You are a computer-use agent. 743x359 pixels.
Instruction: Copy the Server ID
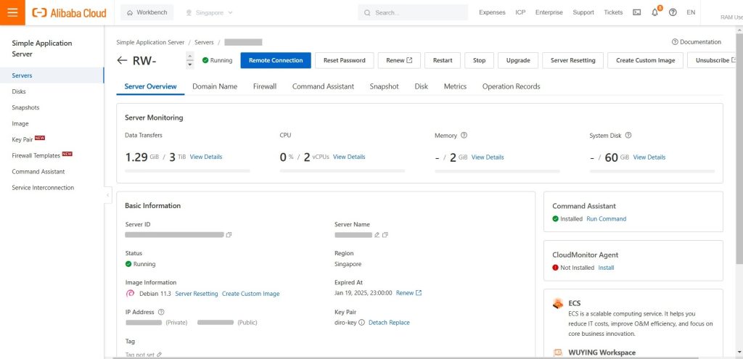229,235
